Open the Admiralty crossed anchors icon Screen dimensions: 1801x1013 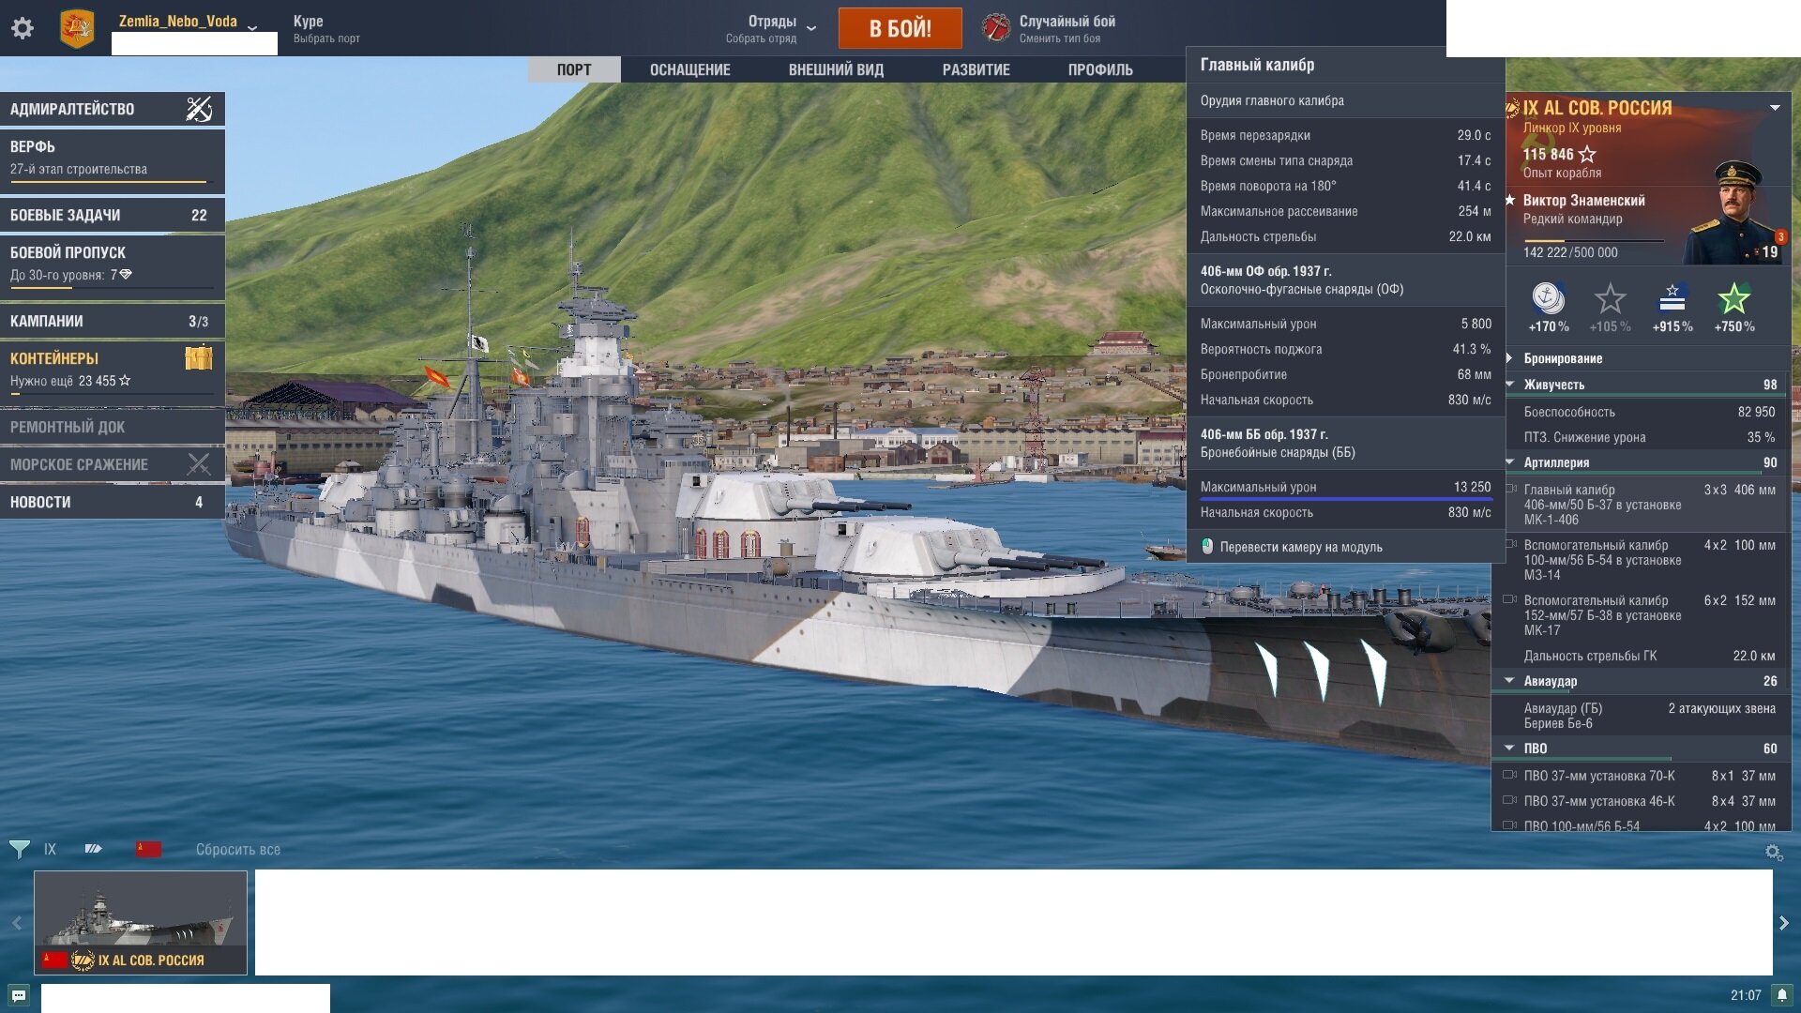199,109
